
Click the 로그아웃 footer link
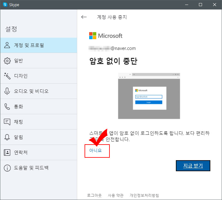coord(94,195)
